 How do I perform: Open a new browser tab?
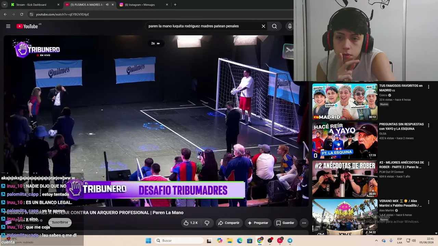click(175, 5)
